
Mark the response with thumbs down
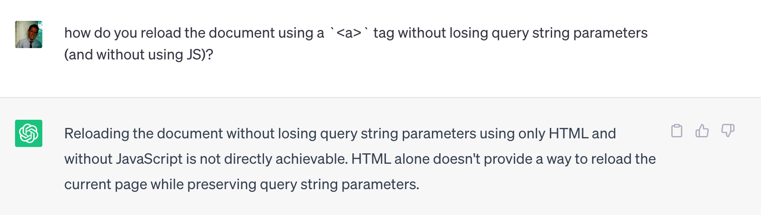(728, 131)
